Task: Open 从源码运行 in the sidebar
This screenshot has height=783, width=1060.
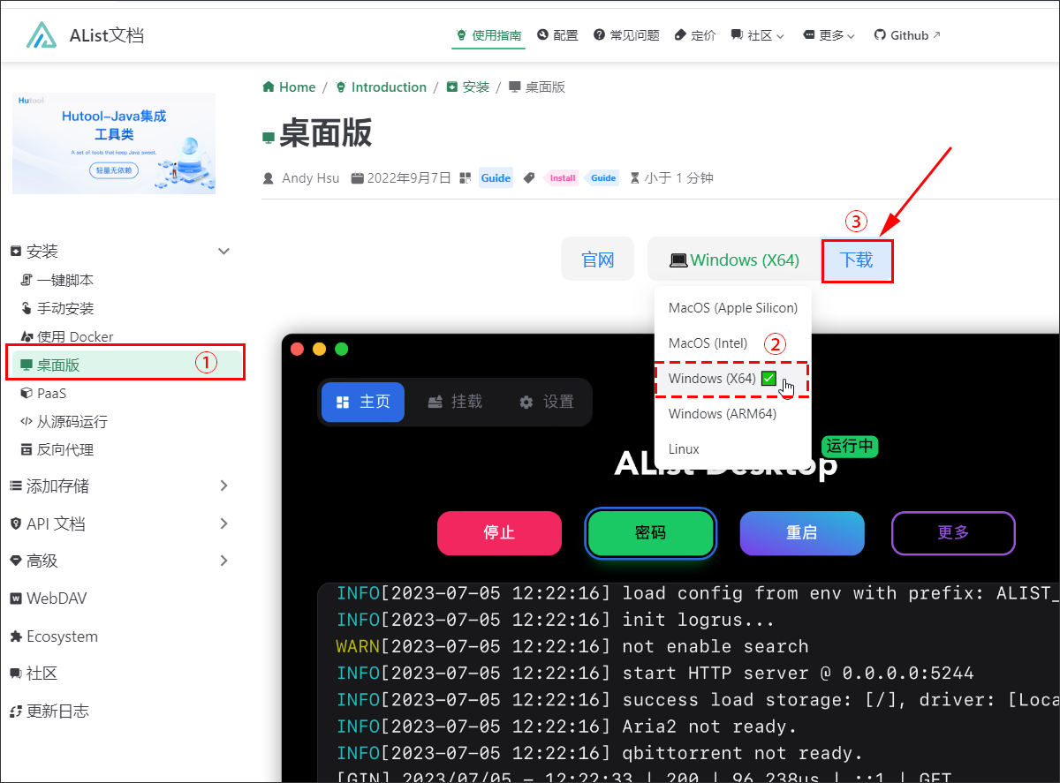Action: coord(64,421)
